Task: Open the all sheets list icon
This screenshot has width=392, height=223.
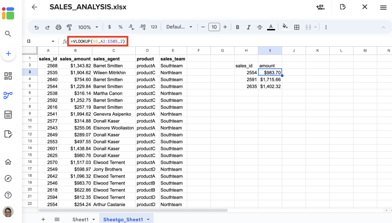Action: click(x=57, y=220)
